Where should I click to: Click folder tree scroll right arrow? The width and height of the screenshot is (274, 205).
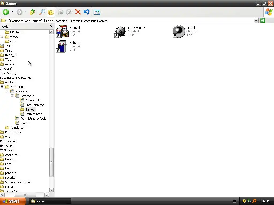point(47,195)
